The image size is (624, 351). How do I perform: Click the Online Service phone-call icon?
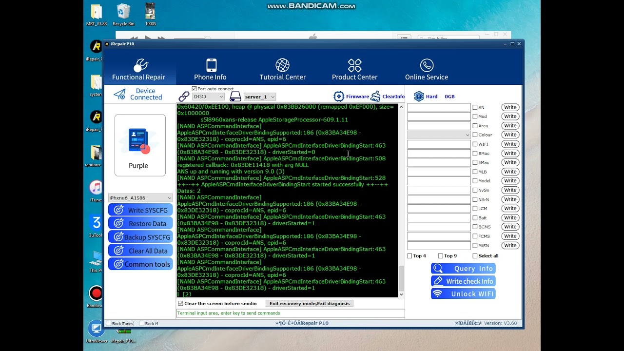[427, 65]
